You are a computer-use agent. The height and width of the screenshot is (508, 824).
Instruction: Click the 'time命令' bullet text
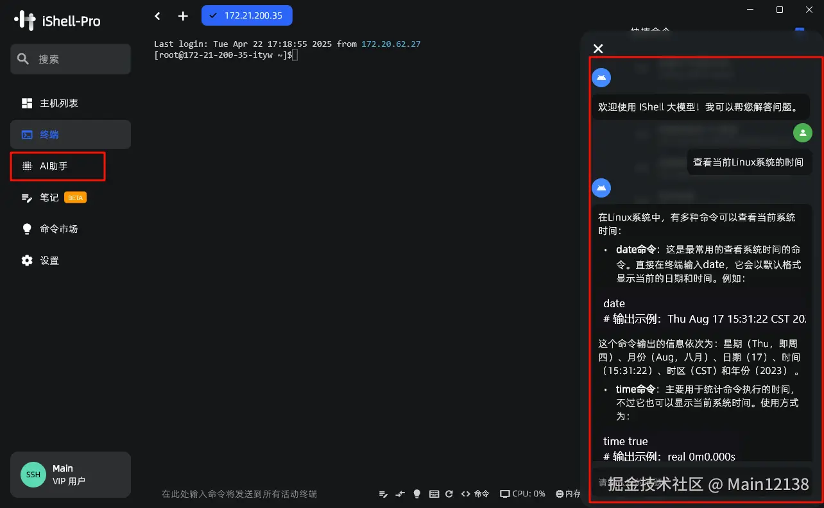tap(636, 389)
